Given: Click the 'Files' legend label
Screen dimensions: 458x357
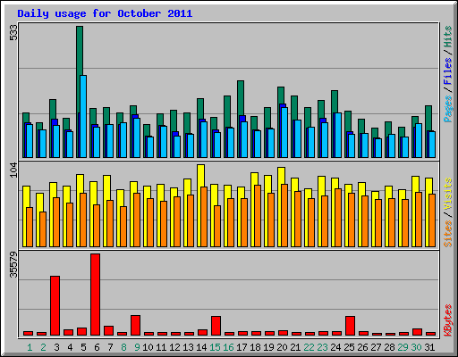Looking at the screenshot, I should (x=447, y=71).
